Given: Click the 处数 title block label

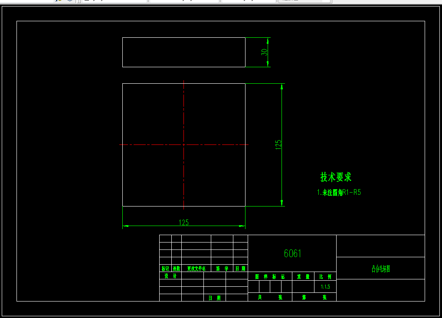Looking at the screenshot, I should (177, 269).
